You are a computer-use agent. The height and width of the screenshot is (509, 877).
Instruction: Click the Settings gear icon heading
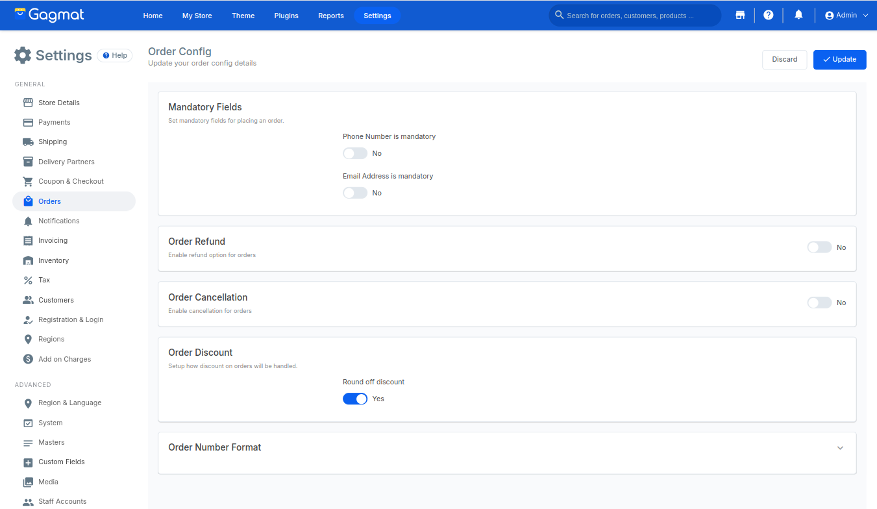[x=23, y=55]
